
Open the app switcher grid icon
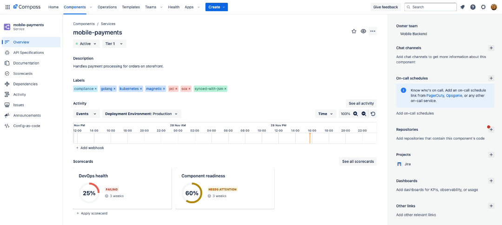tap(7, 7)
